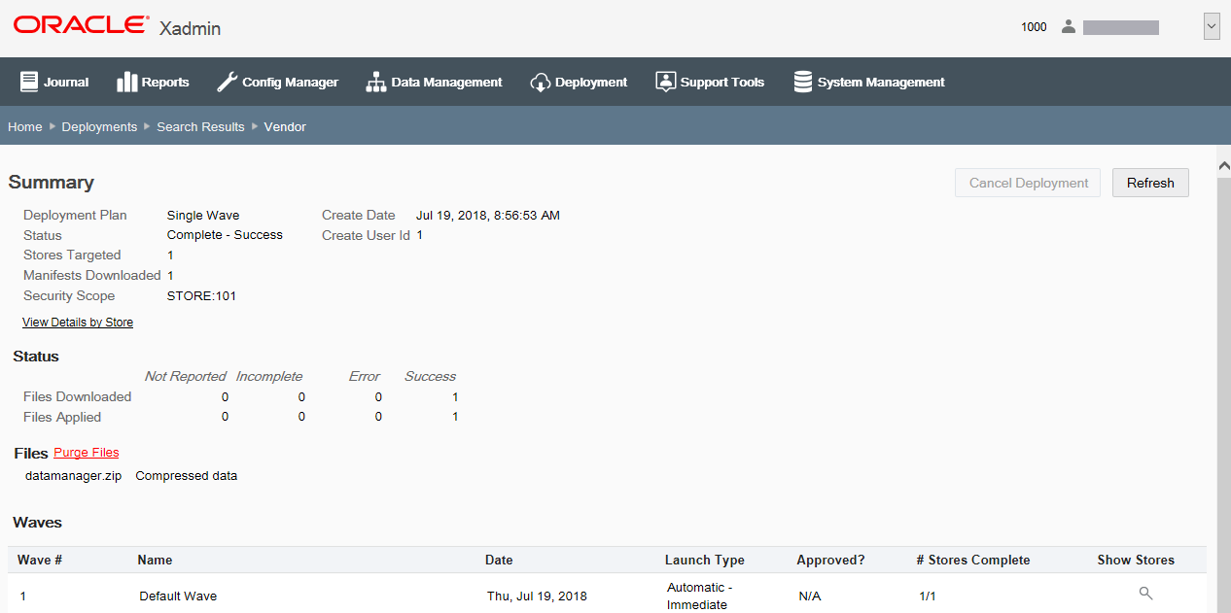Open the System Management menu
Viewport: 1231px width, 613px height.
869,82
